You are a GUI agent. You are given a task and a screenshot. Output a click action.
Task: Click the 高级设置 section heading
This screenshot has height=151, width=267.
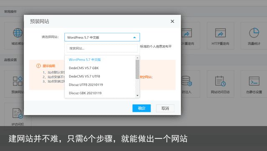(10, 60)
